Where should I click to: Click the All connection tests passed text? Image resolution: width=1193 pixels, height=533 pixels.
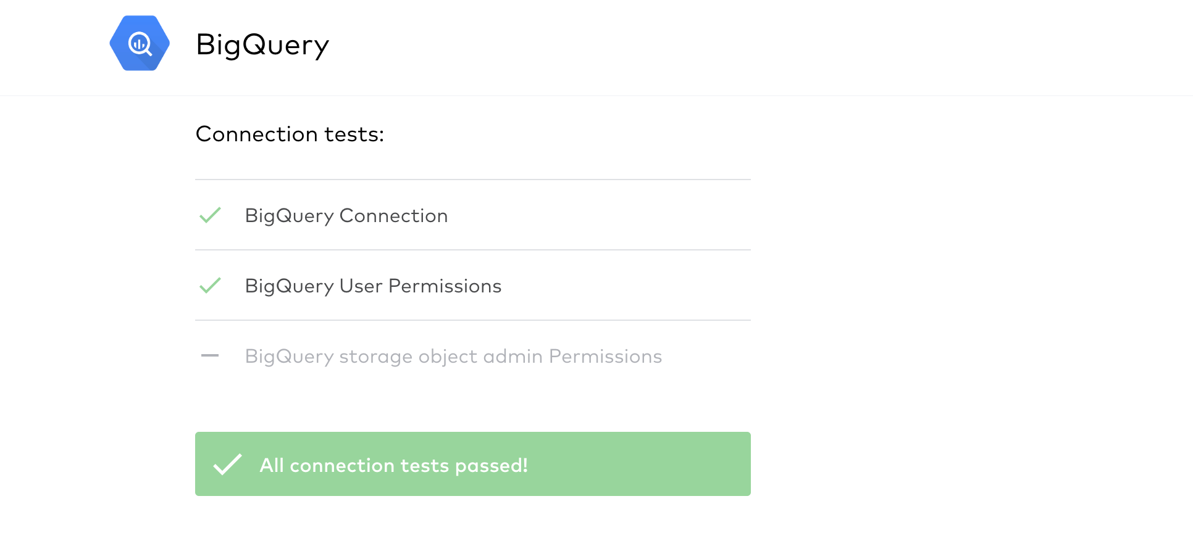click(393, 465)
